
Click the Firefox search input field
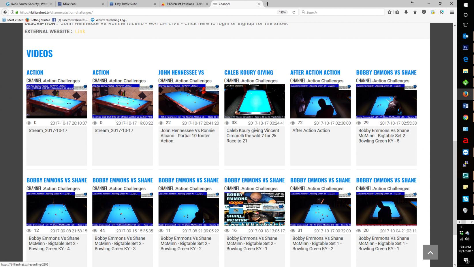[343, 12]
